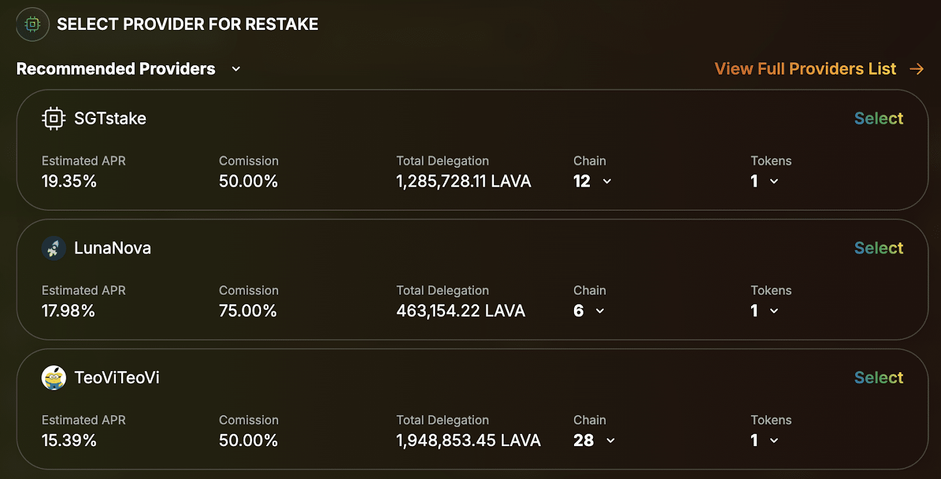941x479 pixels.
Task: Click the arrow icon next to View Full Providers List
Action: [x=915, y=69]
